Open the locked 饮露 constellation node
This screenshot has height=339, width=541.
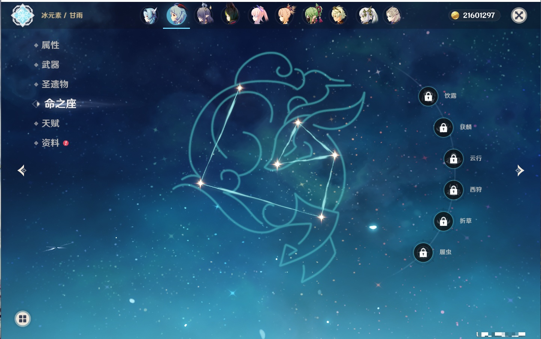point(428,97)
